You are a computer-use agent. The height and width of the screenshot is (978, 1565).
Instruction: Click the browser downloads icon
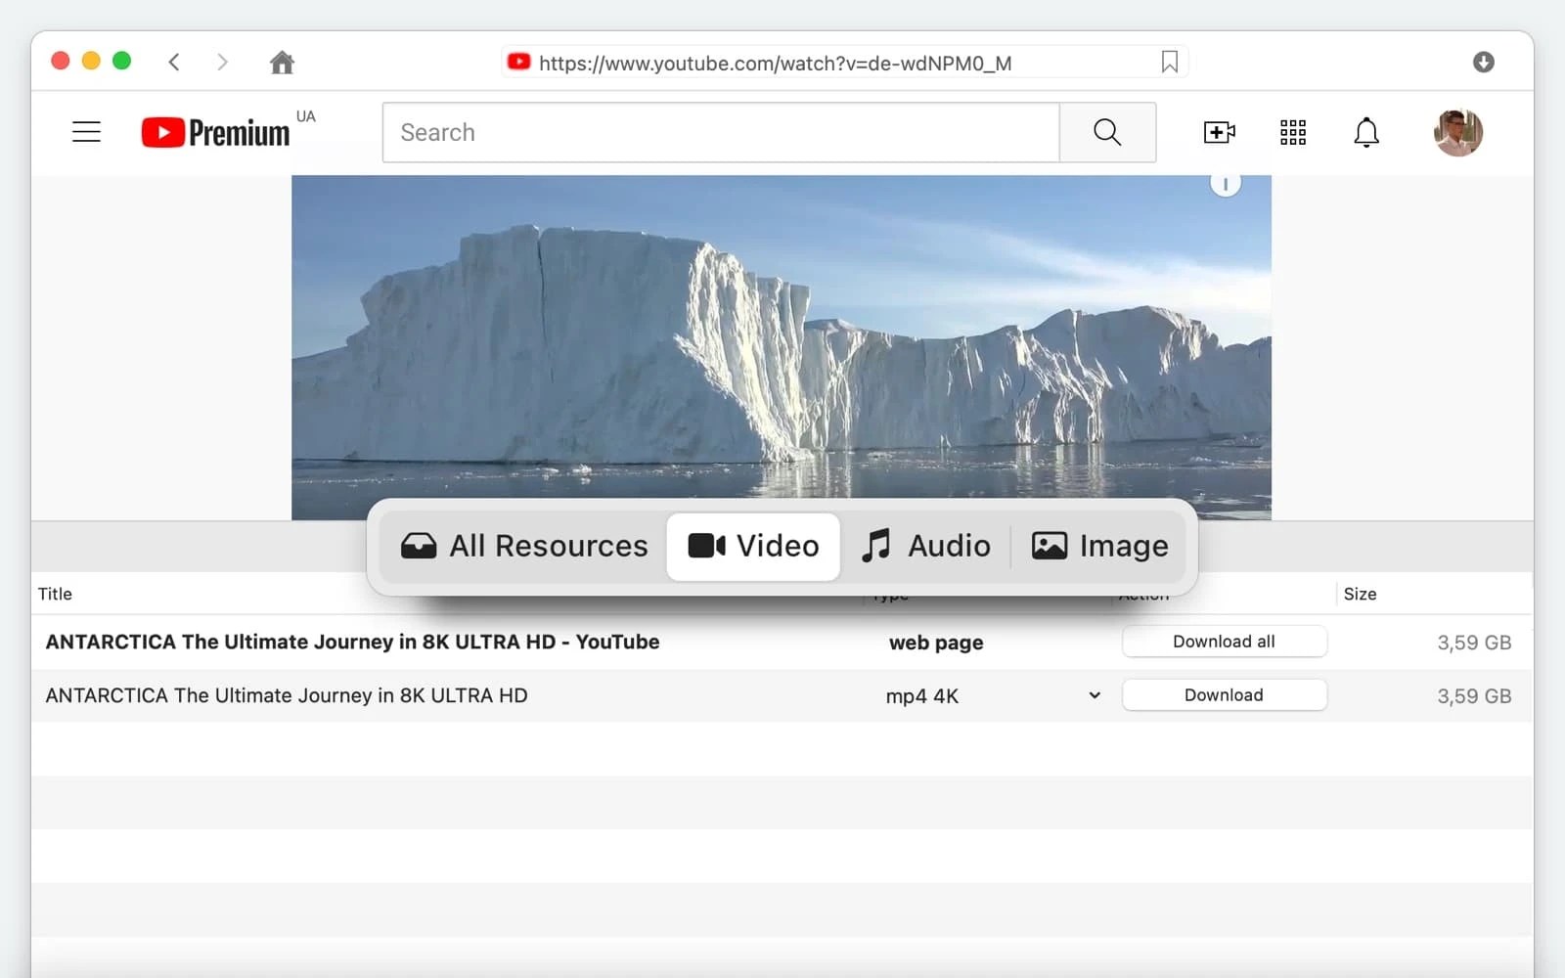tap(1484, 62)
